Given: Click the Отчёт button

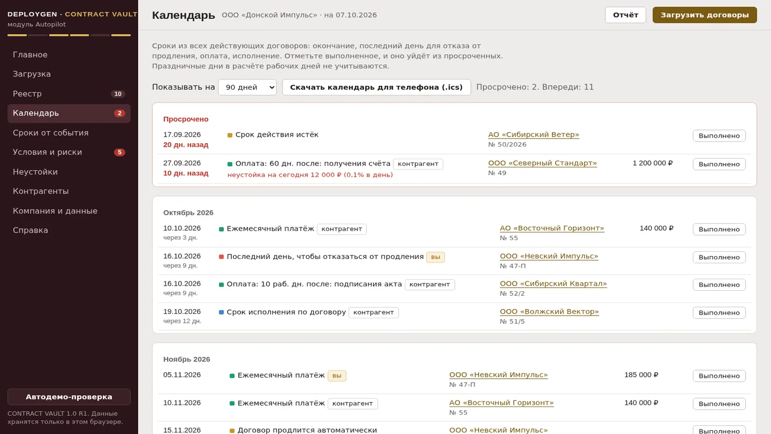Looking at the screenshot, I should [x=626, y=15].
